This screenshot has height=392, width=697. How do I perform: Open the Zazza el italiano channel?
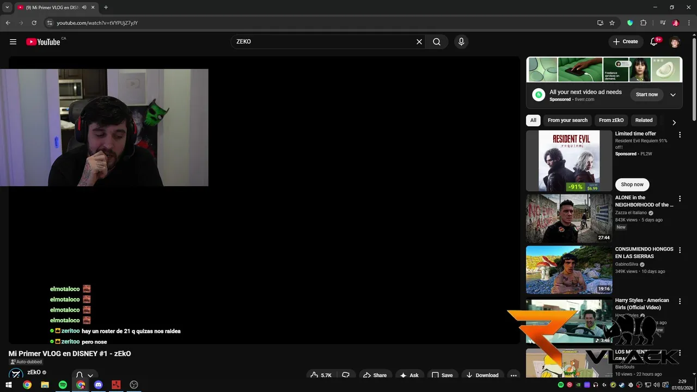click(x=631, y=213)
